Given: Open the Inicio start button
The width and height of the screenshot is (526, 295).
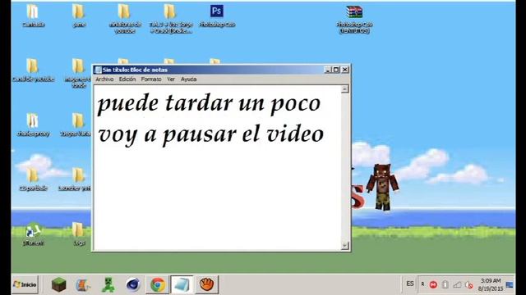Looking at the screenshot, I should coord(25,284).
